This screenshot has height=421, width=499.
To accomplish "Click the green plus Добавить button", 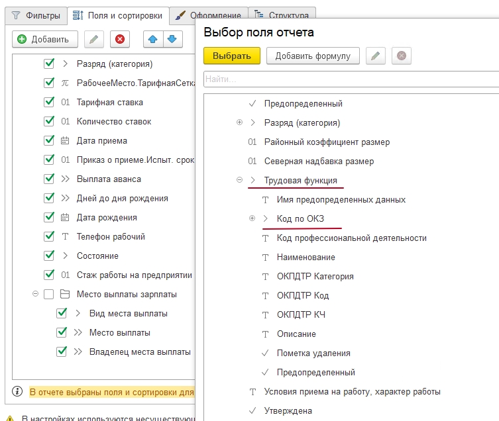I will 45,39.
